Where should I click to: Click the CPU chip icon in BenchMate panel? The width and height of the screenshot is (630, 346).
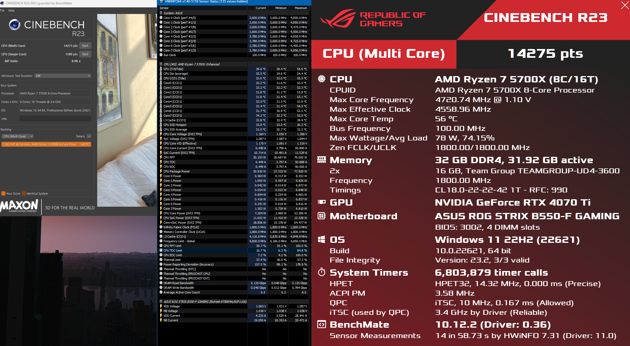[321, 79]
